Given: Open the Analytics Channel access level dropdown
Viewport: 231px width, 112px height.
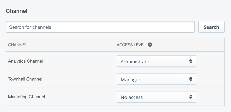Looking at the screenshot, I should click(x=156, y=61).
